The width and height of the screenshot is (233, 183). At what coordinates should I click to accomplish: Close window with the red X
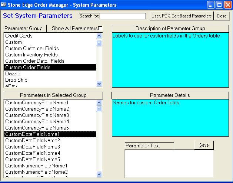pyautogui.click(x=228, y=4)
